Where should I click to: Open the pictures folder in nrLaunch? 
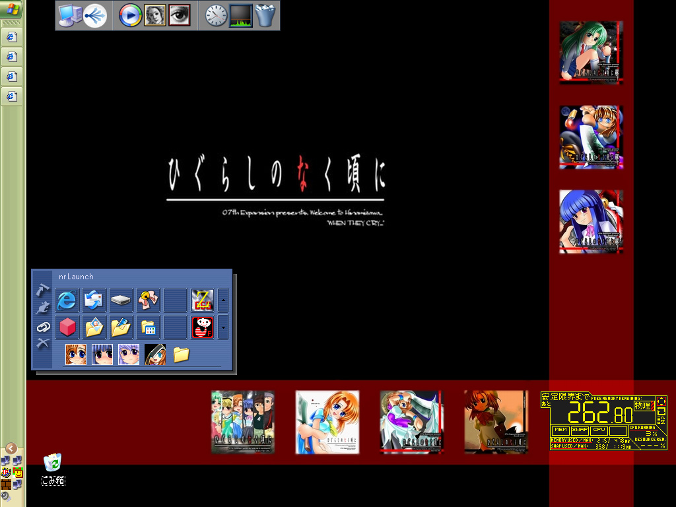94,327
